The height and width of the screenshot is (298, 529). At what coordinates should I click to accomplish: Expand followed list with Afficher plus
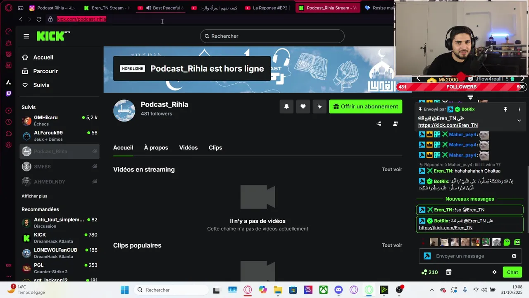[34, 196]
